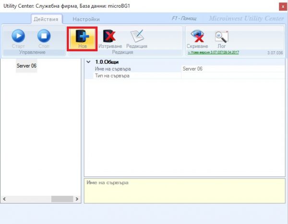Select Server 06 in the server list

tap(26, 66)
